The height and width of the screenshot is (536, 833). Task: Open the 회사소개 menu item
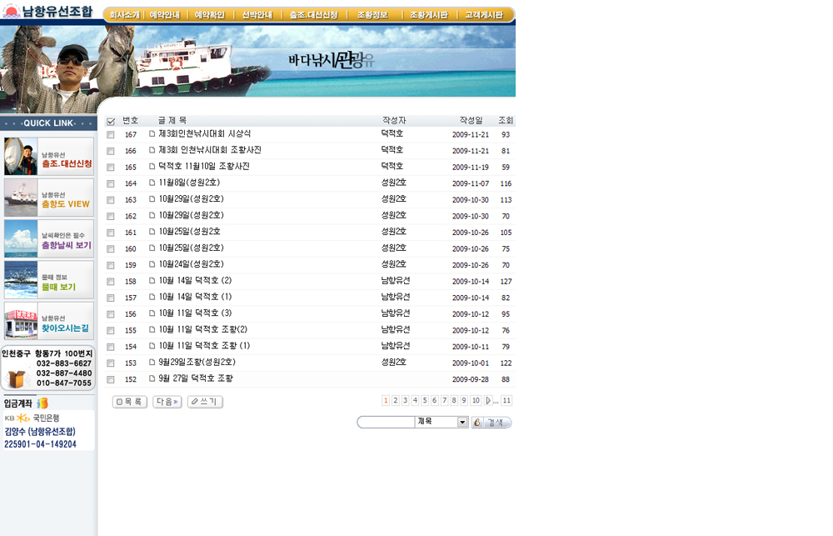click(x=124, y=15)
